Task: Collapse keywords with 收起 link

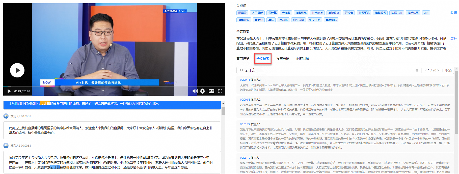Action: [453, 13]
